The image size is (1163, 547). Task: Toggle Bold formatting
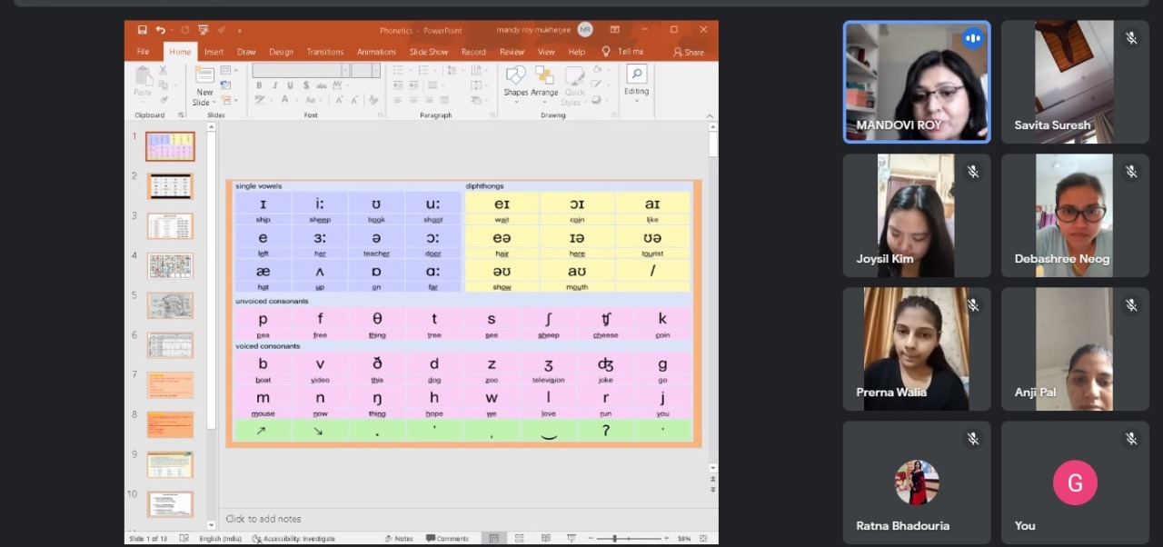tap(260, 85)
